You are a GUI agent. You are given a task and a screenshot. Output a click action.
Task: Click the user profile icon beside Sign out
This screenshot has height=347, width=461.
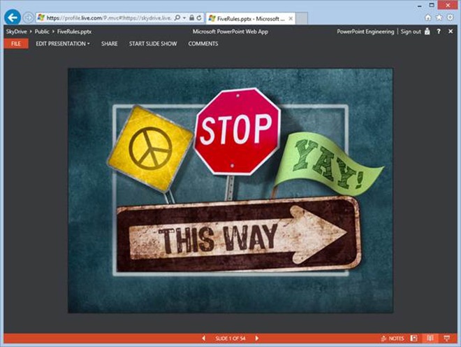(x=427, y=31)
